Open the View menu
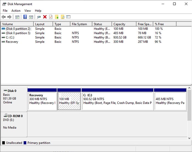This screenshot has height=152, width=192. (28, 11)
